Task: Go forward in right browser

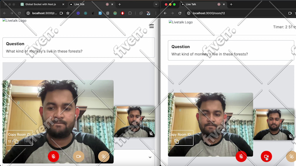Action: click(172, 13)
